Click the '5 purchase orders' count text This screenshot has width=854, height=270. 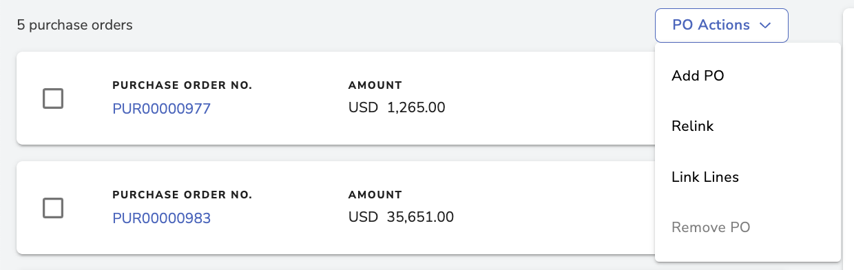tap(75, 25)
